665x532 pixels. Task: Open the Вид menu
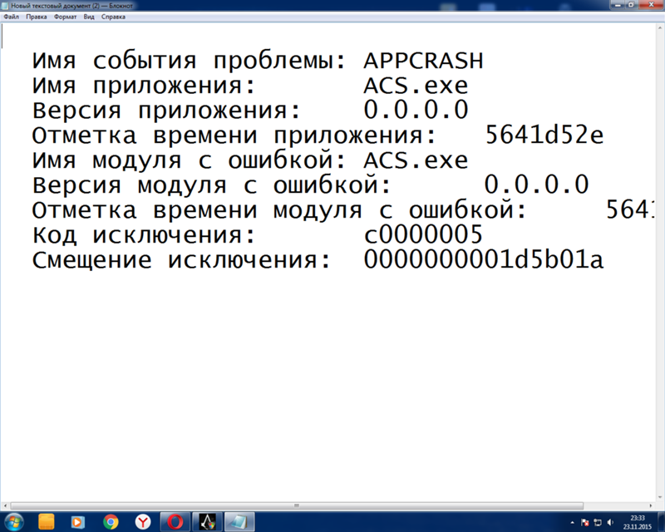click(89, 17)
